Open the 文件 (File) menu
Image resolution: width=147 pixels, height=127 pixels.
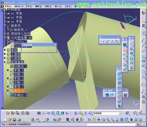pyautogui.click(x=29, y=6)
